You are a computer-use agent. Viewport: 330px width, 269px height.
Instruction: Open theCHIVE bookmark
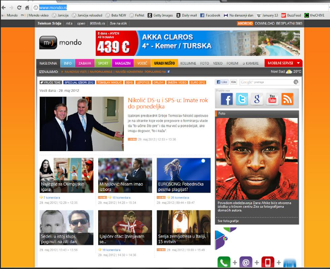pos(314,15)
